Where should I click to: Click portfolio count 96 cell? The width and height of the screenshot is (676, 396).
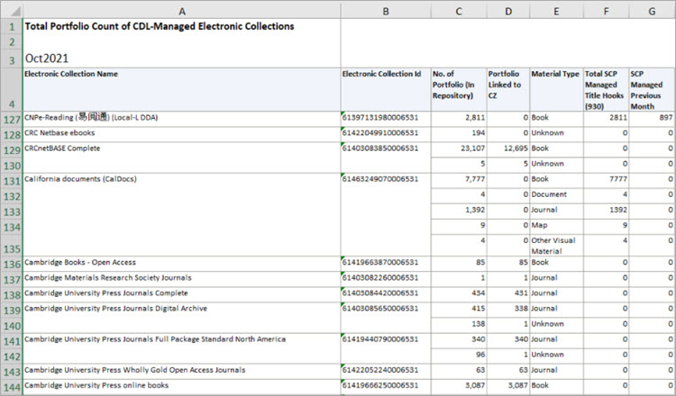(459, 356)
